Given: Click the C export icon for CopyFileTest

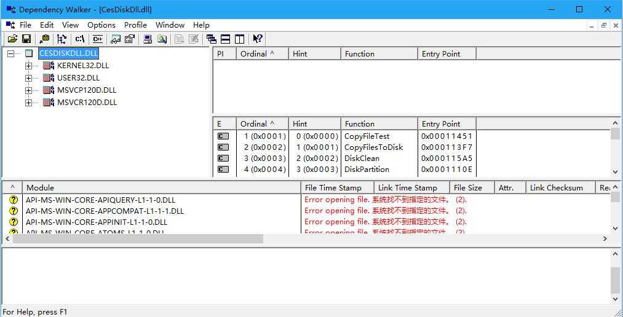Looking at the screenshot, I should pyautogui.click(x=223, y=136).
